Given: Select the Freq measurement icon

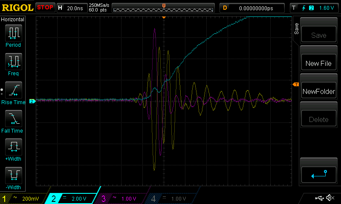Looking at the screenshot, I should [x=14, y=61].
